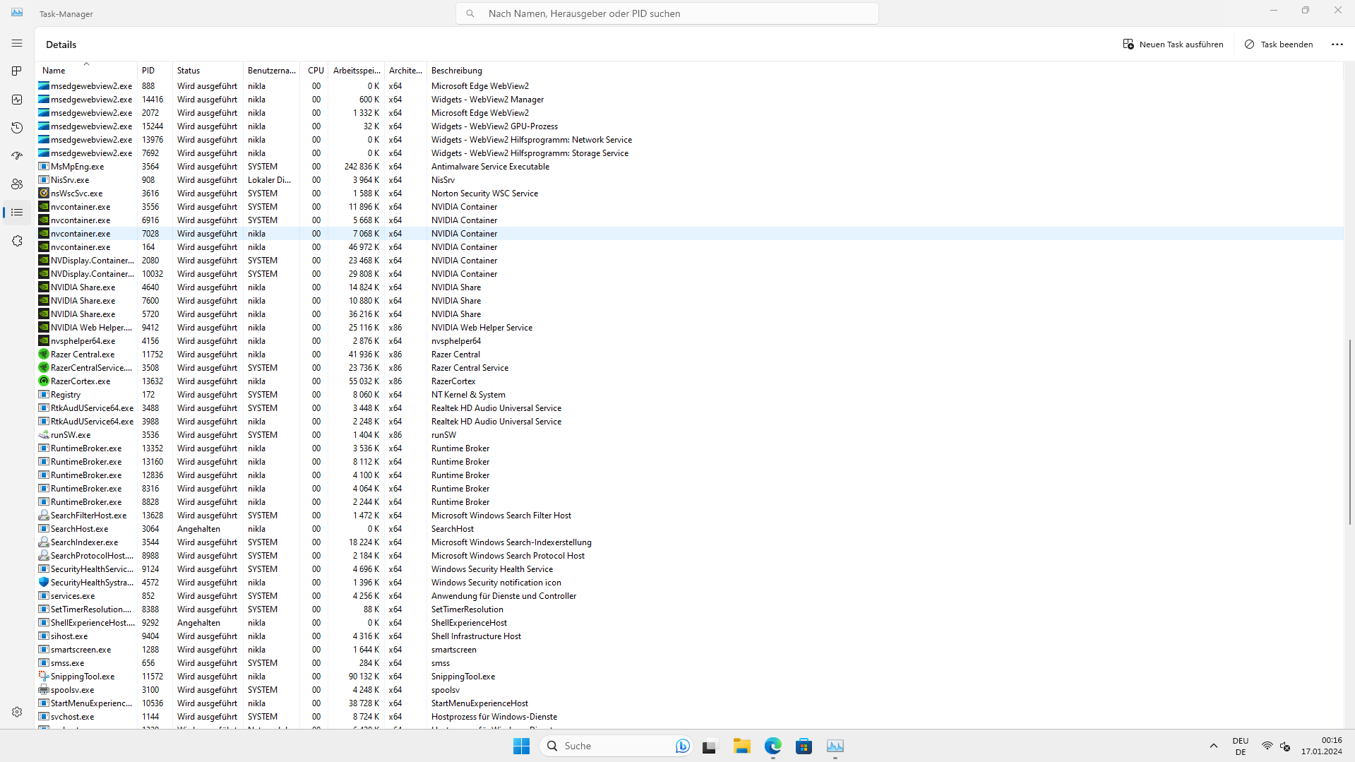The width and height of the screenshot is (1355, 762).
Task: Select 'Antimalware Service Executable' description
Action: pos(490,167)
